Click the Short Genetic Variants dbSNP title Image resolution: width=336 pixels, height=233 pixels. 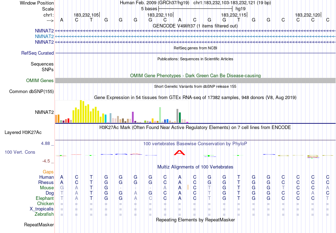[x=195, y=86]
